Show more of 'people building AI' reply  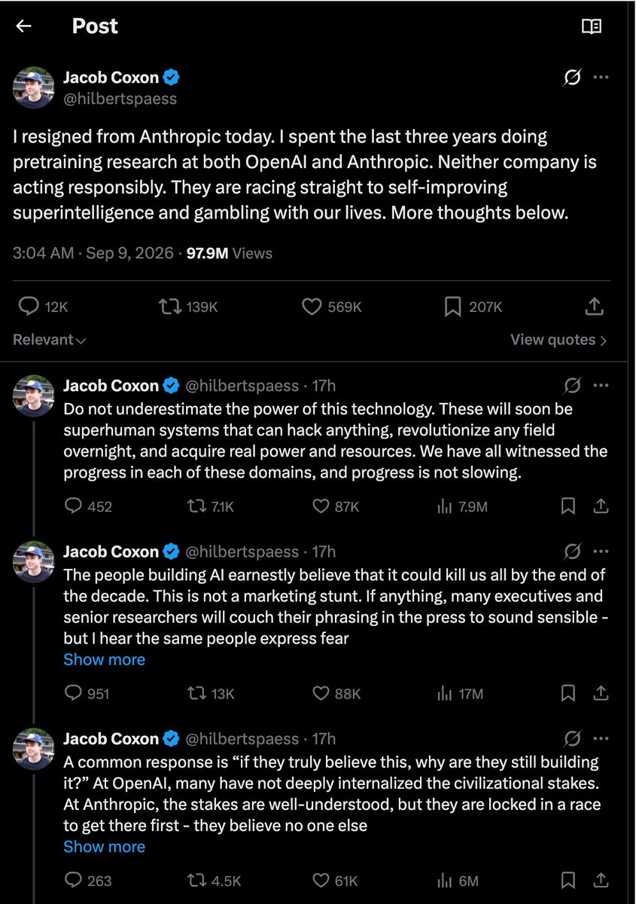point(104,659)
